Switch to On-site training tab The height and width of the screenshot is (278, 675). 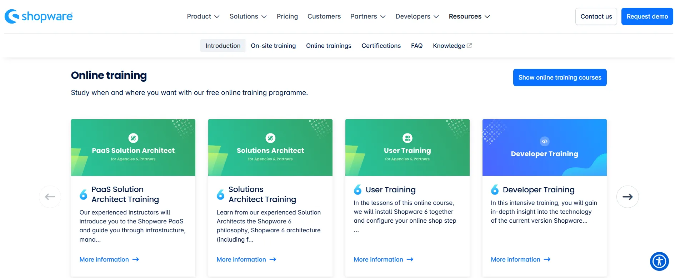tap(273, 46)
